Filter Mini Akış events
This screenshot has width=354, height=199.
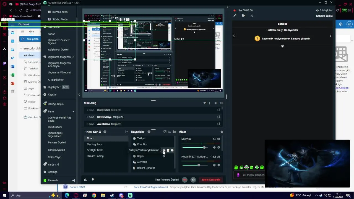(205, 103)
